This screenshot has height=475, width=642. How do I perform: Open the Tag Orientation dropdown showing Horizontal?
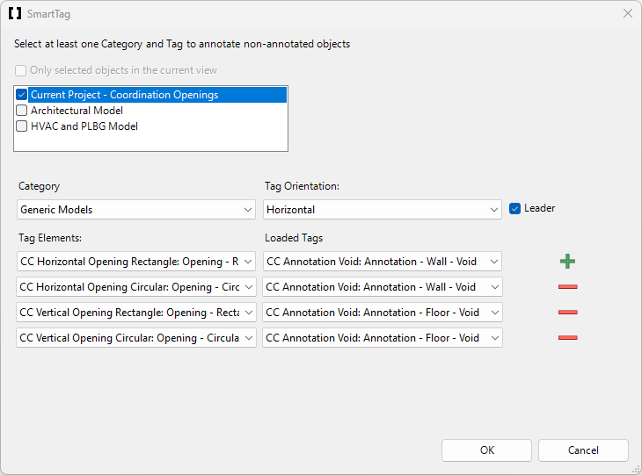(x=382, y=210)
